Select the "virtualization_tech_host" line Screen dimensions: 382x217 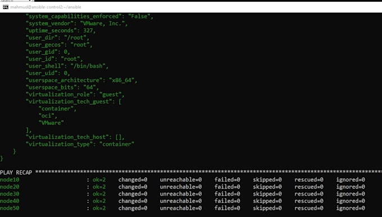(x=75, y=137)
